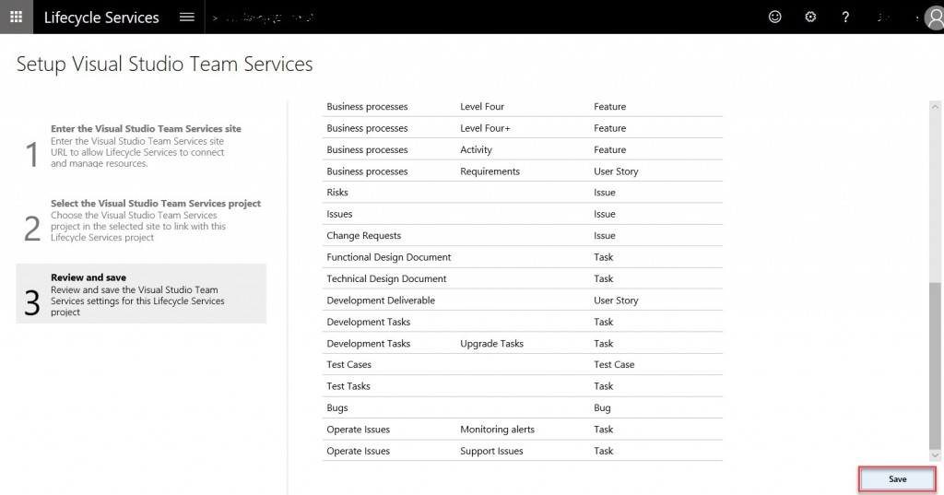Click Functional Design Document row label
This screenshot has height=495, width=944.
click(389, 257)
